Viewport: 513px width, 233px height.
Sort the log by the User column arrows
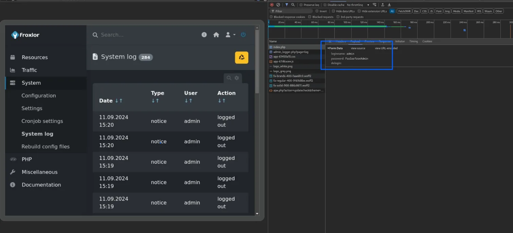click(x=188, y=101)
